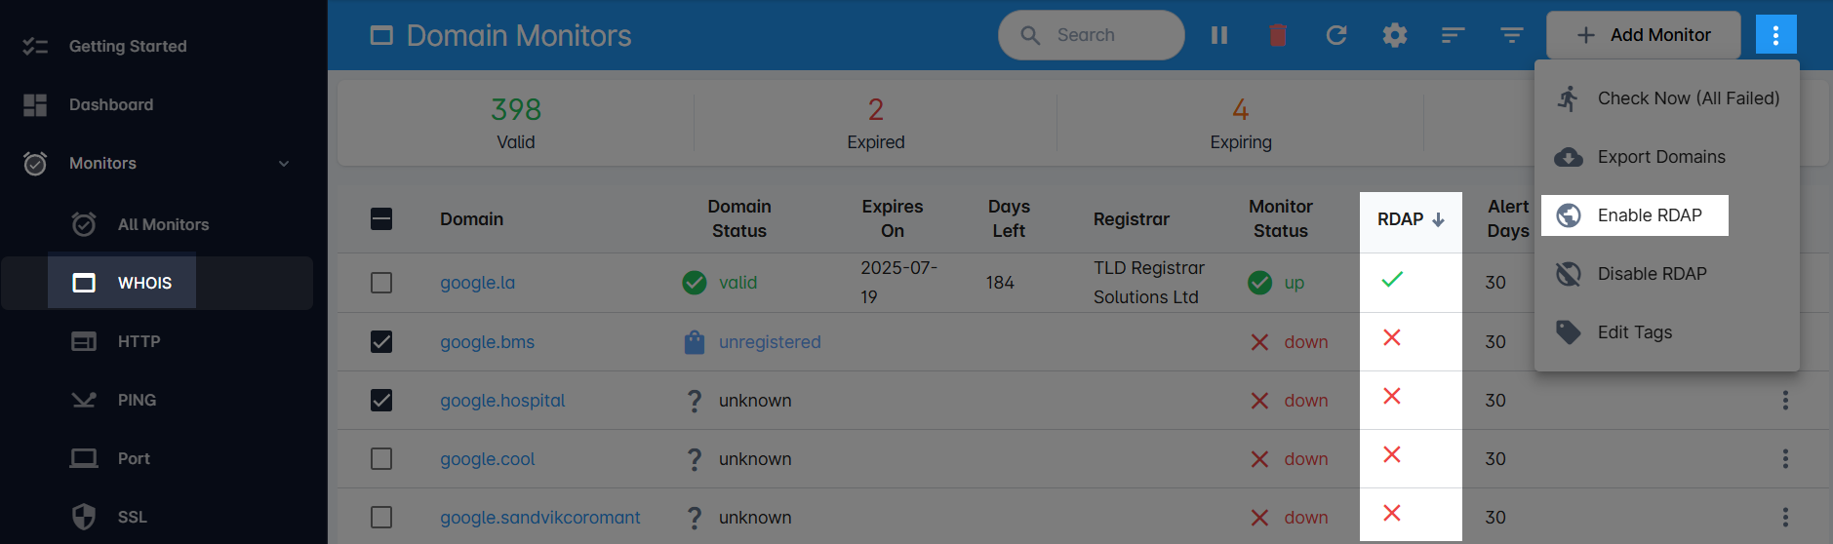Screen dimensions: 1833x544
Task: Click the red delete trash icon
Action: 1278,35
